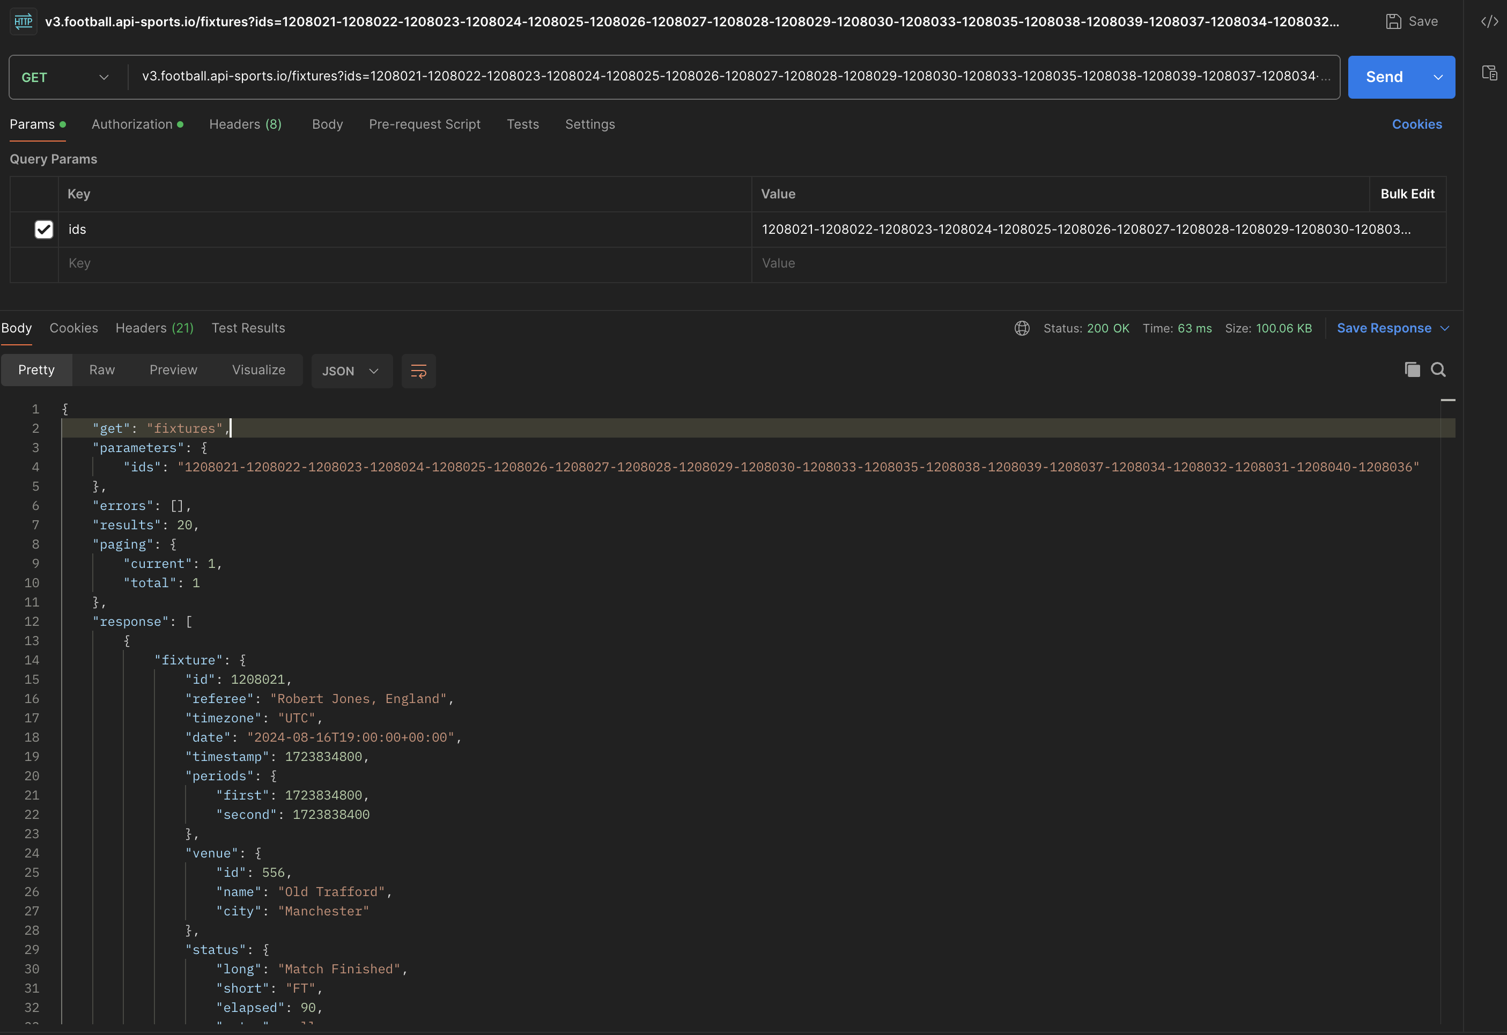Open the GET method dropdown
The height and width of the screenshot is (1035, 1507).
coord(65,77)
